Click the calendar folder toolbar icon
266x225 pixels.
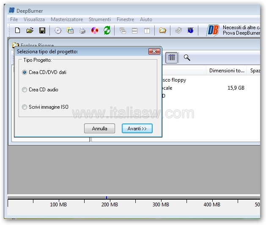click(x=70, y=30)
